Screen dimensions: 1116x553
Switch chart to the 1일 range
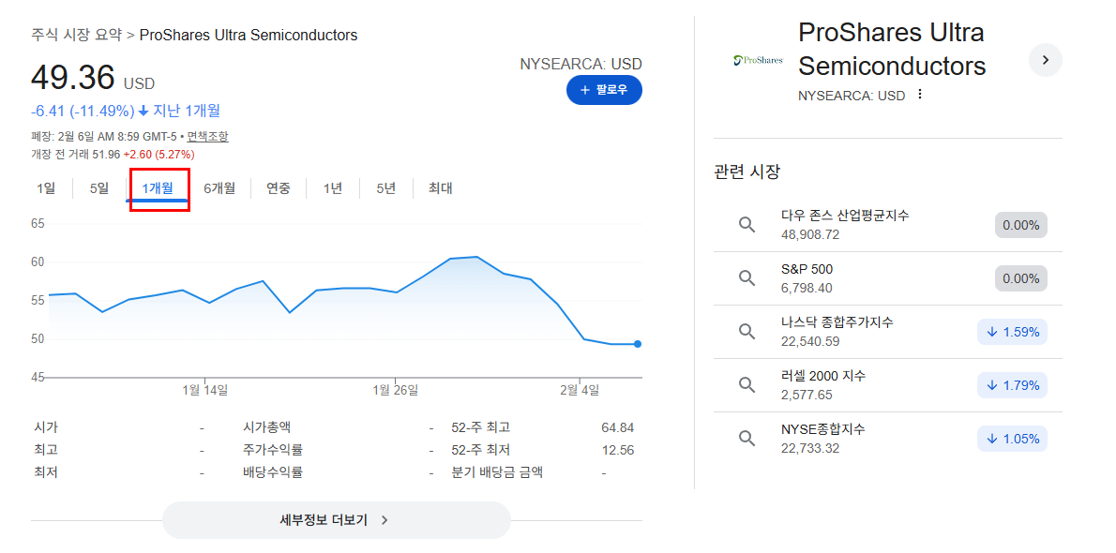[46, 188]
